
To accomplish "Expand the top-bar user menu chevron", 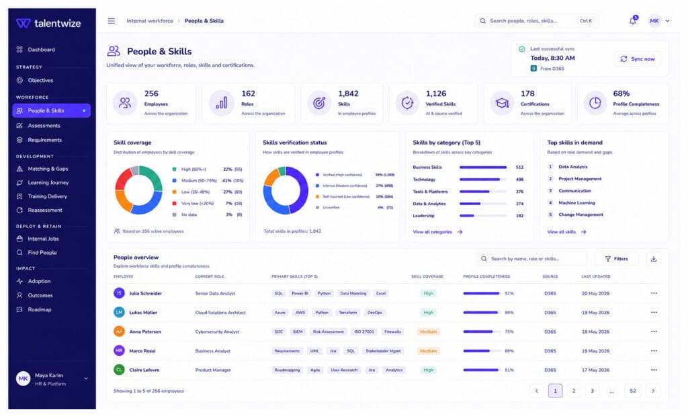I will click(x=667, y=21).
